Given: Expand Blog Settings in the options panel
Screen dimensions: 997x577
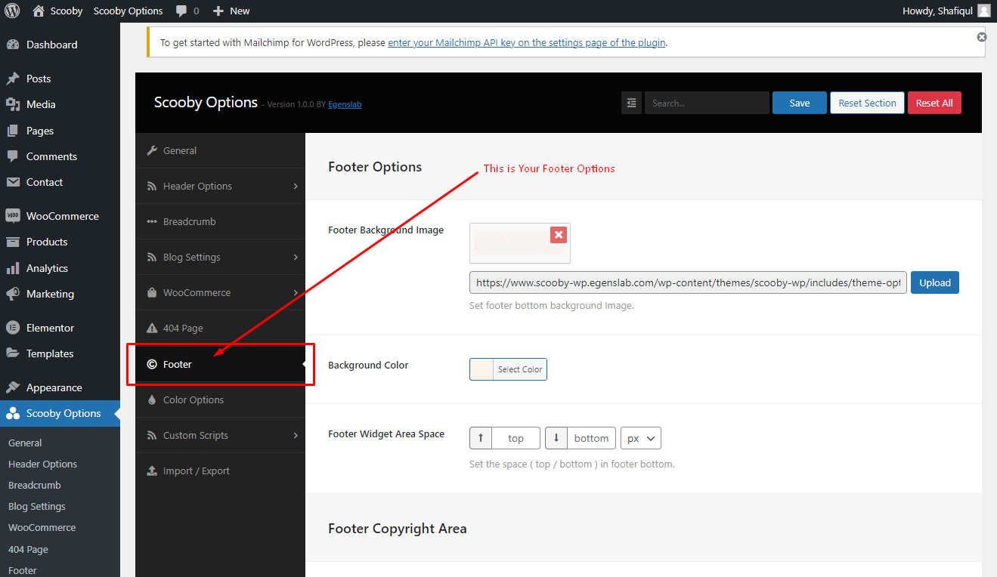Looking at the screenshot, I should 220,257.
